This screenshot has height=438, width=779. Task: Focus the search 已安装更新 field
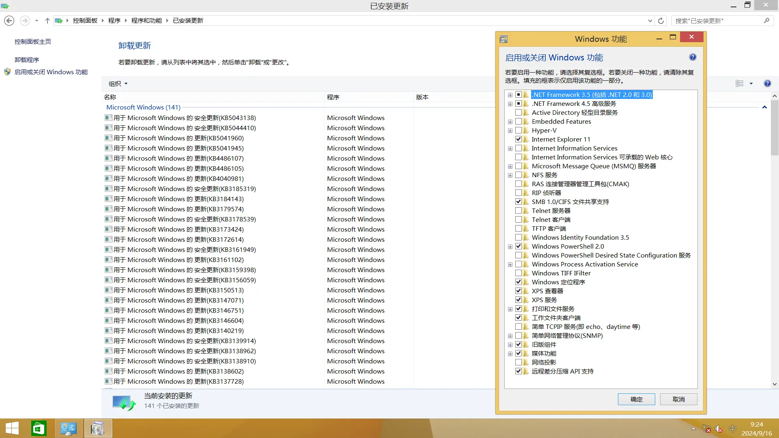[717, 21]
